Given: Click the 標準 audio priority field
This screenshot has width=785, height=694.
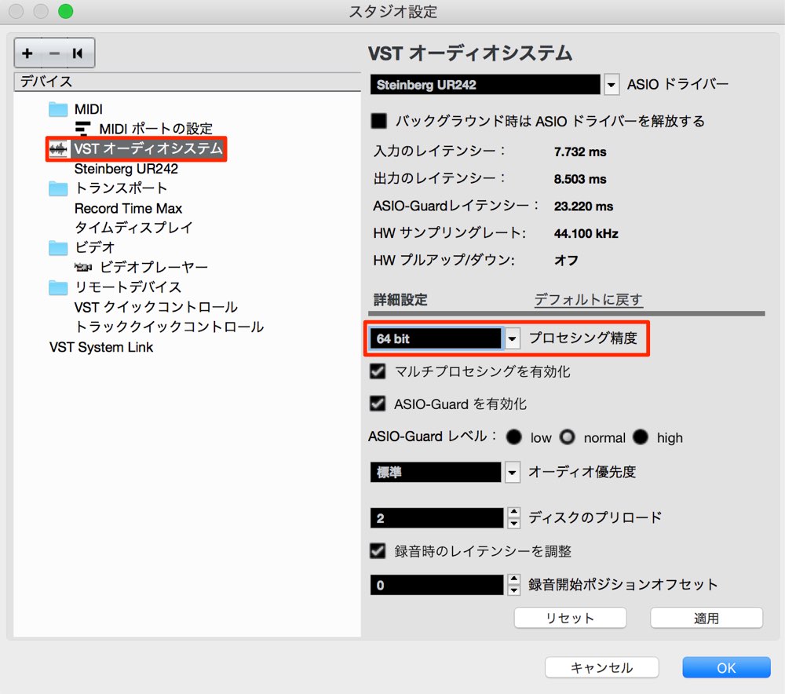Looking at the screenshot, I should coord(436,472).
